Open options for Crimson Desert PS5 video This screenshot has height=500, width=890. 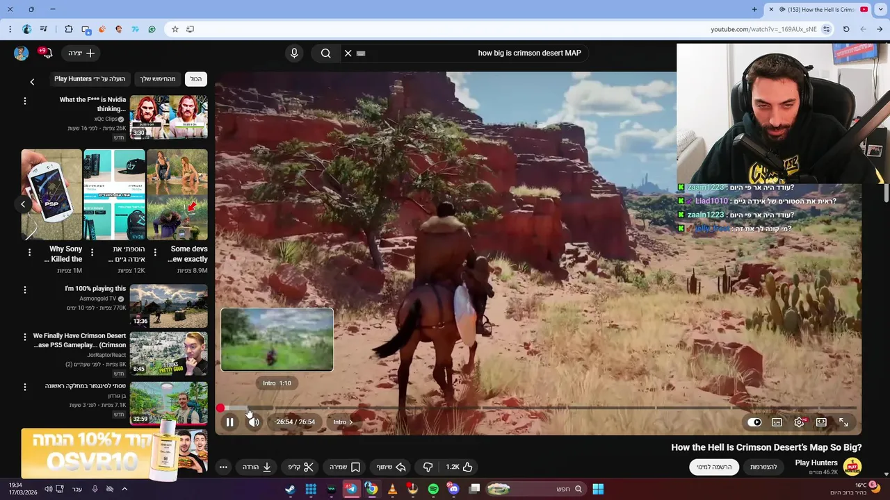25,337
